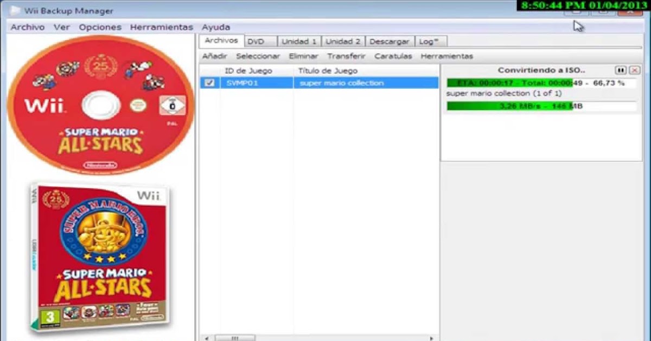Click the Wii Backup Manager title icon

[x=16, y=10]
